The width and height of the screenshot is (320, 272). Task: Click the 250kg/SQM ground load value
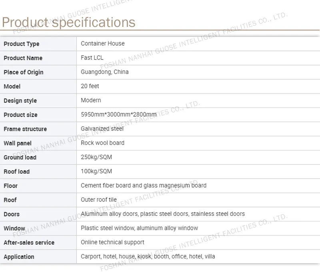click(96, 157)
